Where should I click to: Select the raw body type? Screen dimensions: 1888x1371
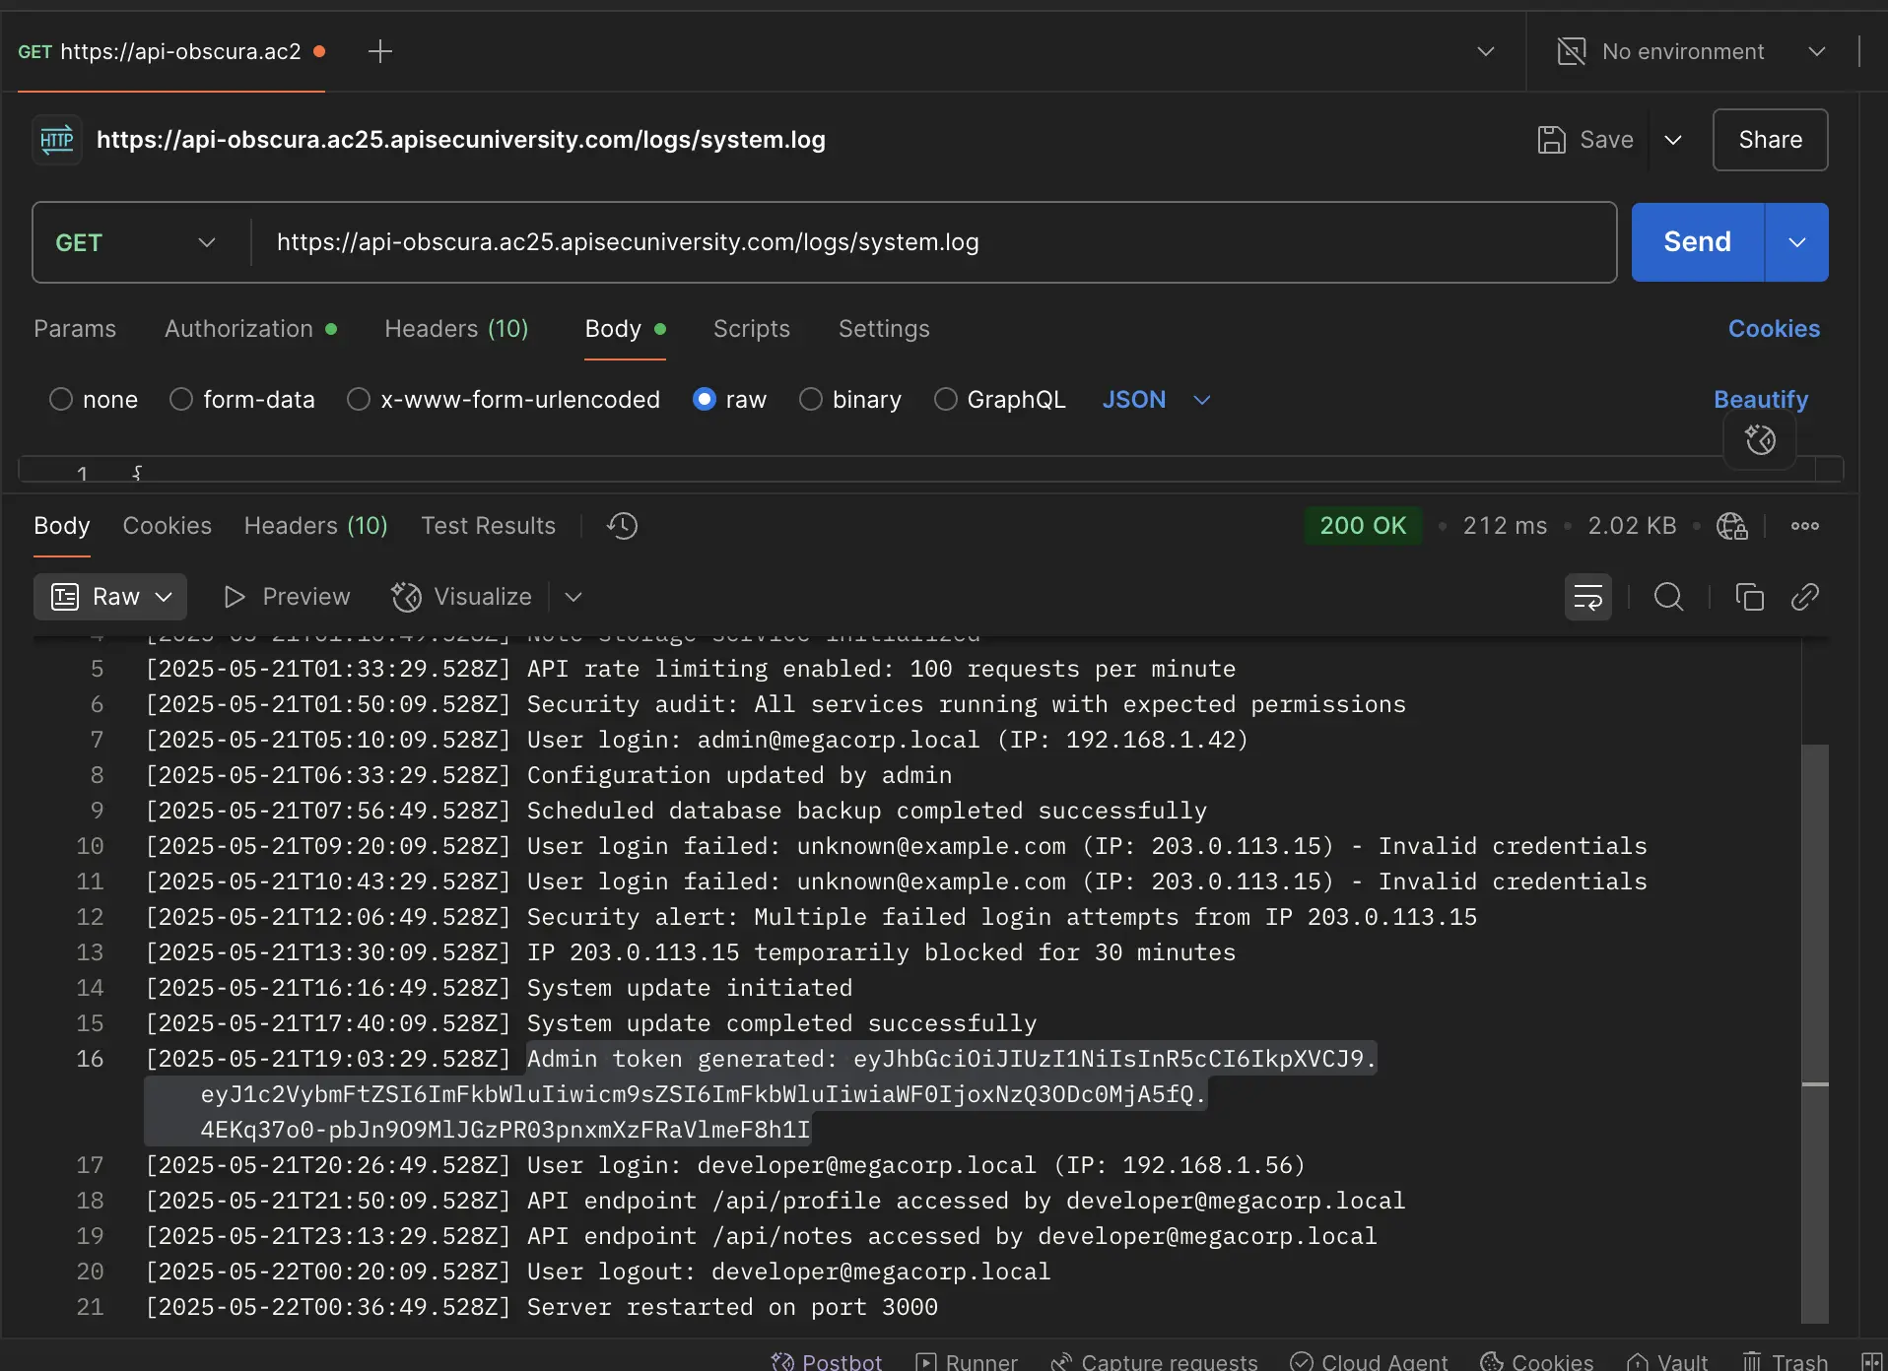pos(705,400)
